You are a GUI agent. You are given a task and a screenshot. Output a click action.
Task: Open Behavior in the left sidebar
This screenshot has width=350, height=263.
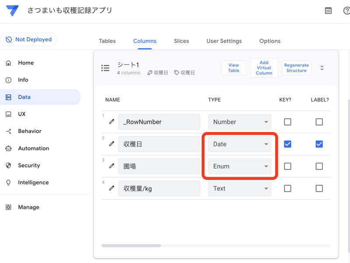[x=30, y=131]
